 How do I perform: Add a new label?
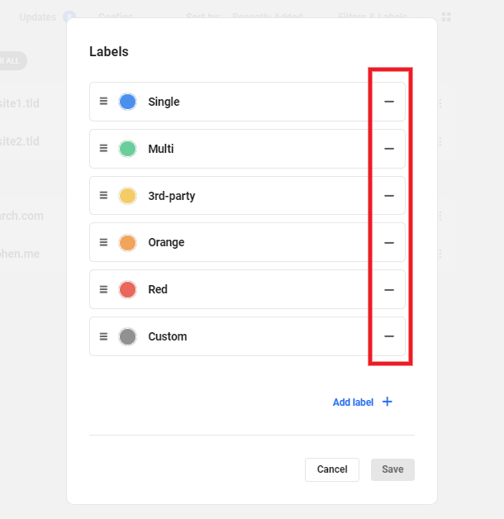click(363, 402)
